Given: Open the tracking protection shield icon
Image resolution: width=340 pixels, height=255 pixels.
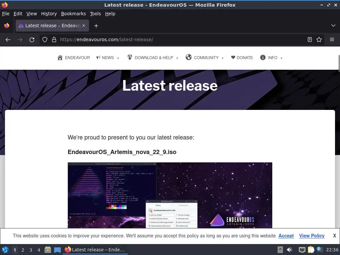Looking at the screenshot, I should pyautogui.click(x=45, y=40).
